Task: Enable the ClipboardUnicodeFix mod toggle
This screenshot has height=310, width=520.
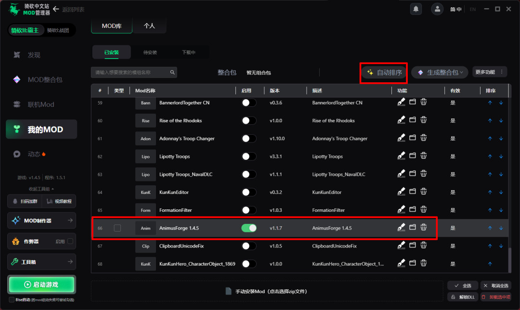Action: 249,246
